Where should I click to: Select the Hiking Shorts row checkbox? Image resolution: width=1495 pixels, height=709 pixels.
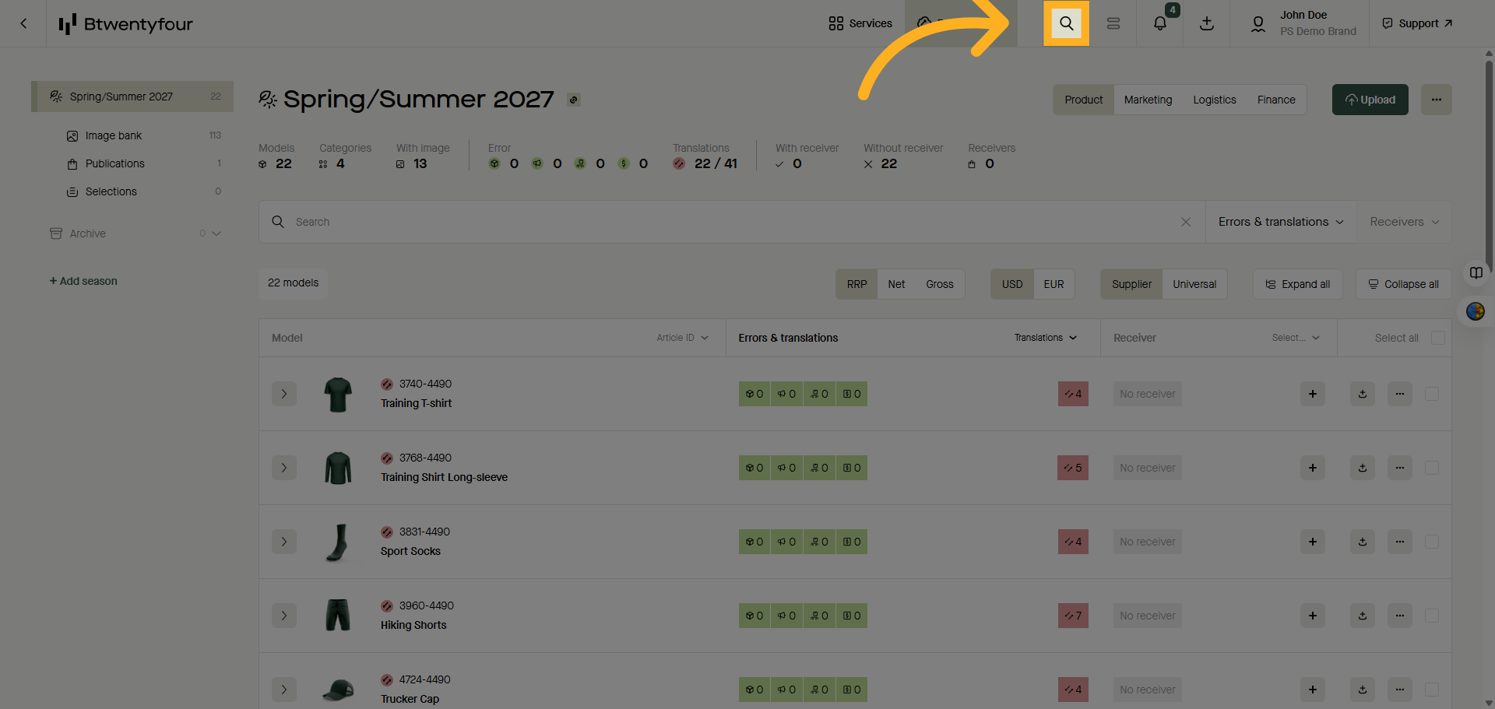(x=1432, y=616)
